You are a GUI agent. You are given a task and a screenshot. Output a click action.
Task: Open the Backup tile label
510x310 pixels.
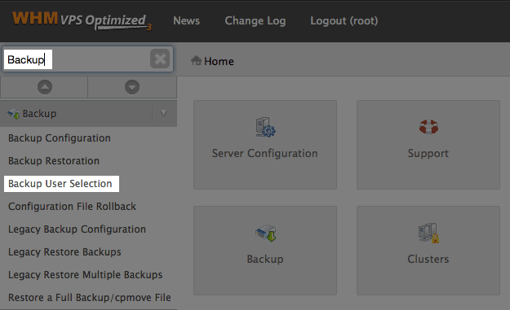265,259
